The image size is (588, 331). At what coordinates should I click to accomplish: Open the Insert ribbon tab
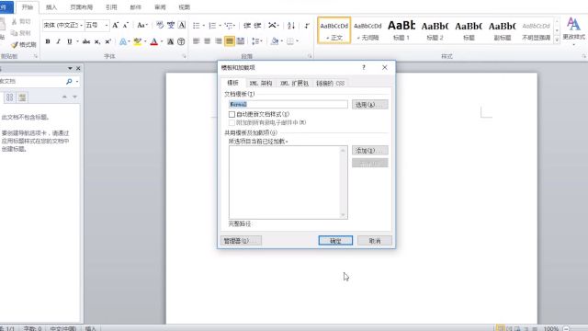coord(51,7)
